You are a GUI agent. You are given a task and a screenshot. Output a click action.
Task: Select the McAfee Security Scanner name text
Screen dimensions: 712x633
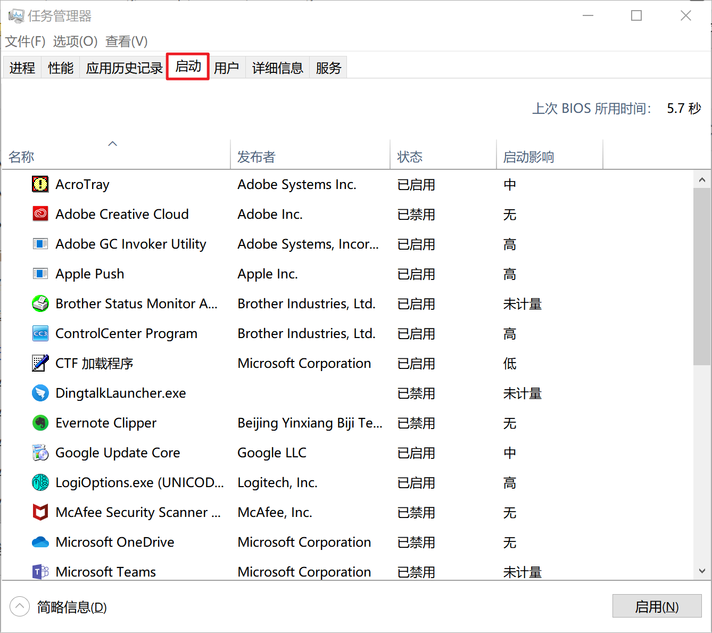(x=138, y=512)
